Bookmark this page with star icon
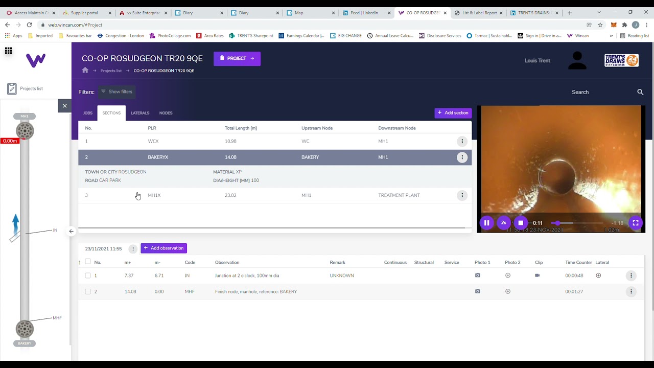Image resolution: width=654 pixels, height=368 pixels. pyautogui.click(x=600, y=25)
